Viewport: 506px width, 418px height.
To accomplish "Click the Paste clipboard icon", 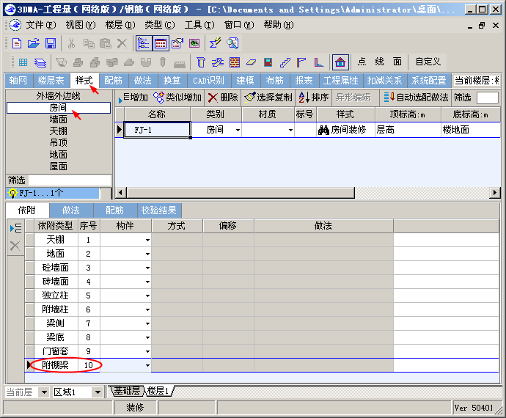I will pyautogui.click(x=105, y=43).
